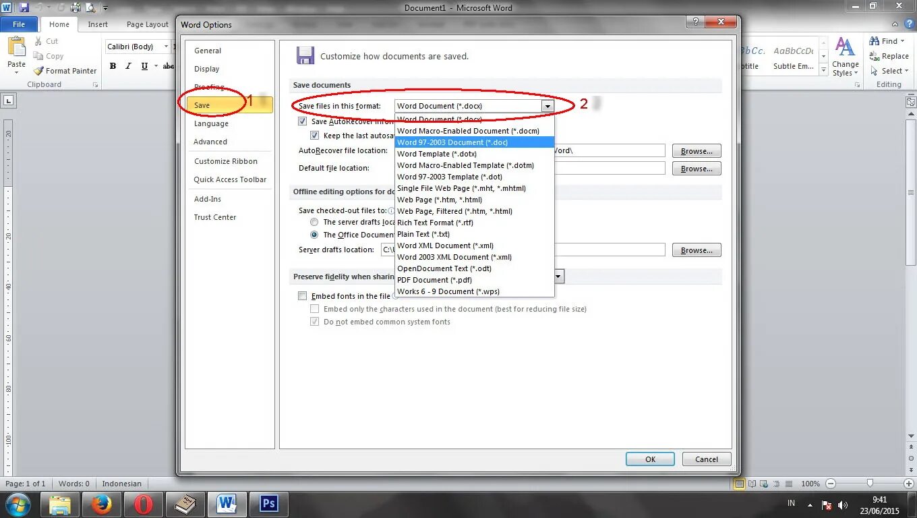917x518 pixels.
Task: Choose Rich Text Format (*.rtf) option
Action: [x=474, y=223]
